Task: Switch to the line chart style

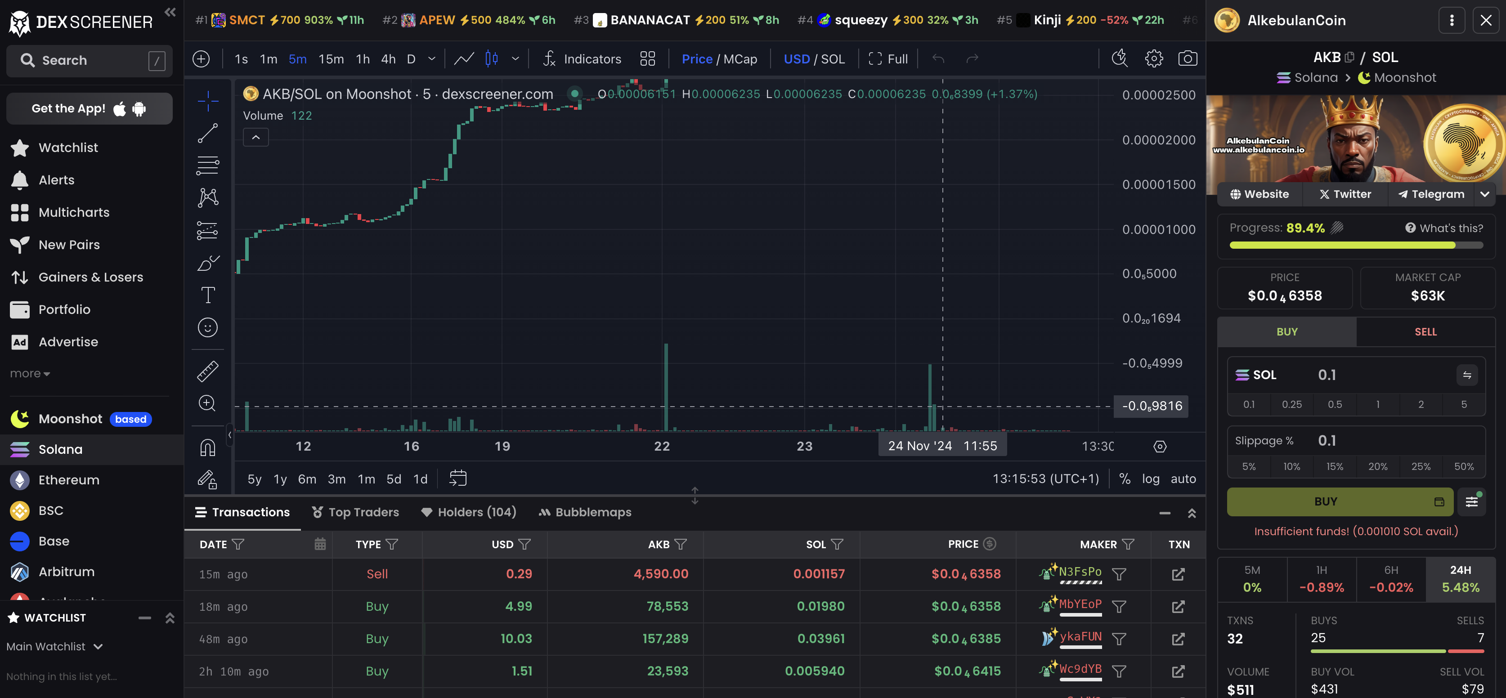Action: coord(464,59)
